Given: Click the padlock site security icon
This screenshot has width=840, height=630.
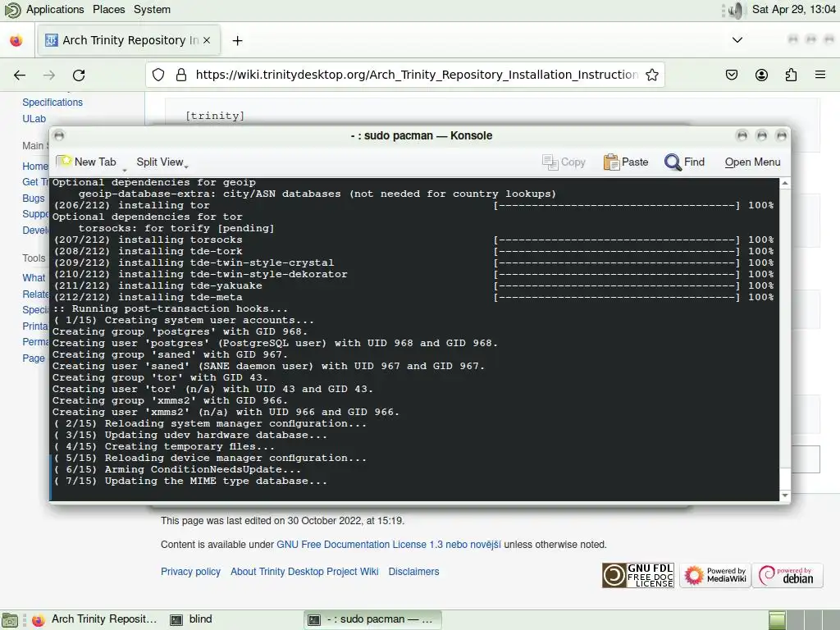Looking at the screenshot, I should coord(181,75).
